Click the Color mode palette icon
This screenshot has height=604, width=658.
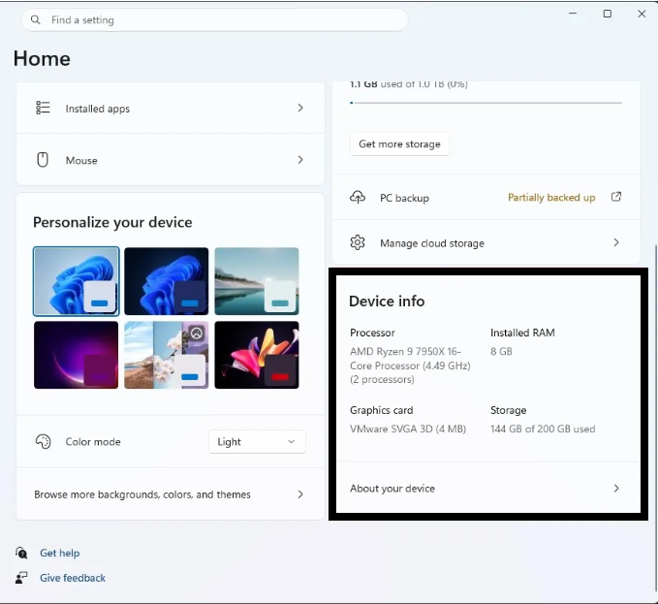click(43, 442)
